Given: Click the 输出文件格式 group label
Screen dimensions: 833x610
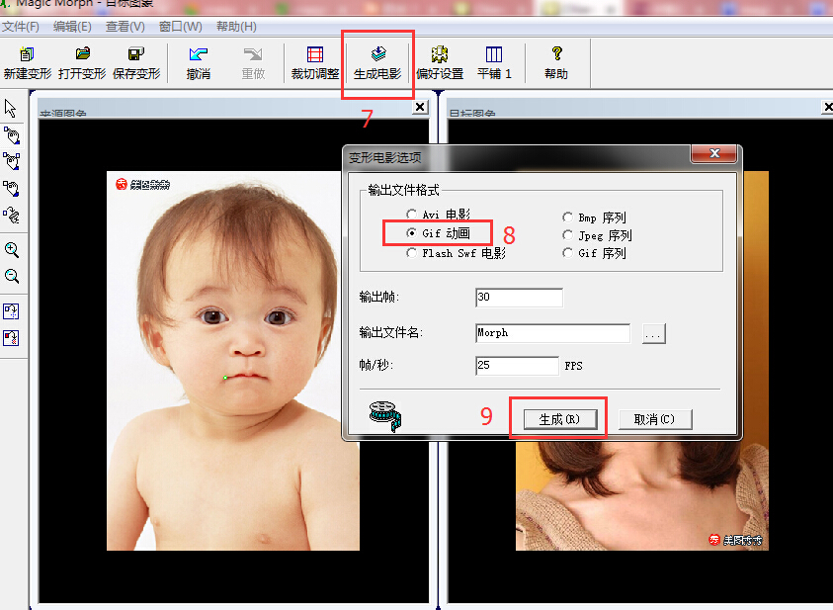Looking at the screenshot, I should (404, 190).
